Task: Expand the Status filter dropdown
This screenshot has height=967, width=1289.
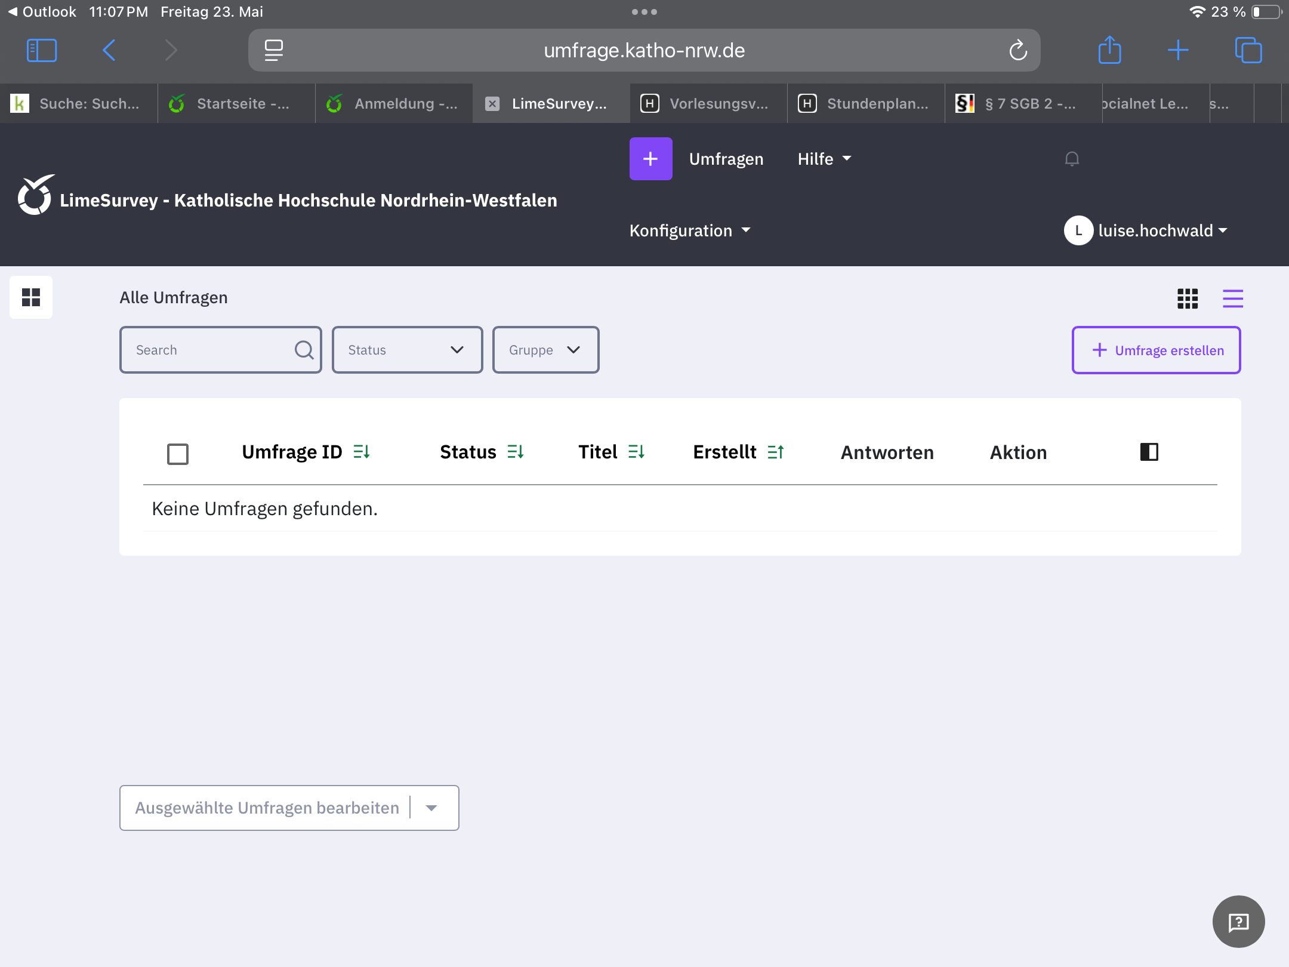Action: tap(407, 350)
